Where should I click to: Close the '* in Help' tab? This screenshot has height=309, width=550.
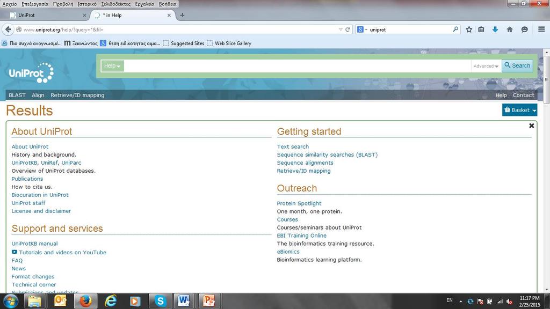click(x=169, y=16)
